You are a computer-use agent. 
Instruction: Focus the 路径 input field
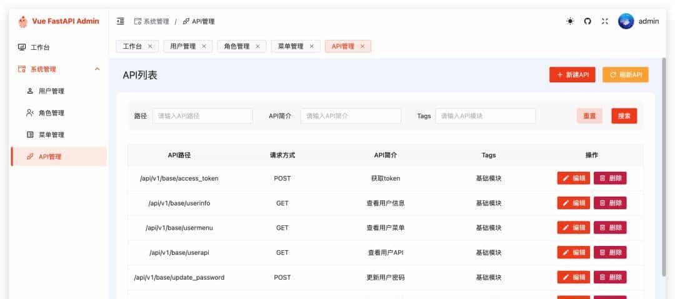pos(202,115)
